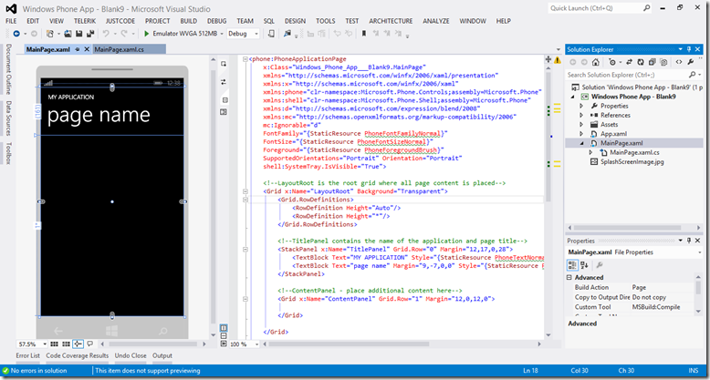This screenshot has width=710, height=380.
Task: Click the Save All toolbar icon
Action: (89, 34)
